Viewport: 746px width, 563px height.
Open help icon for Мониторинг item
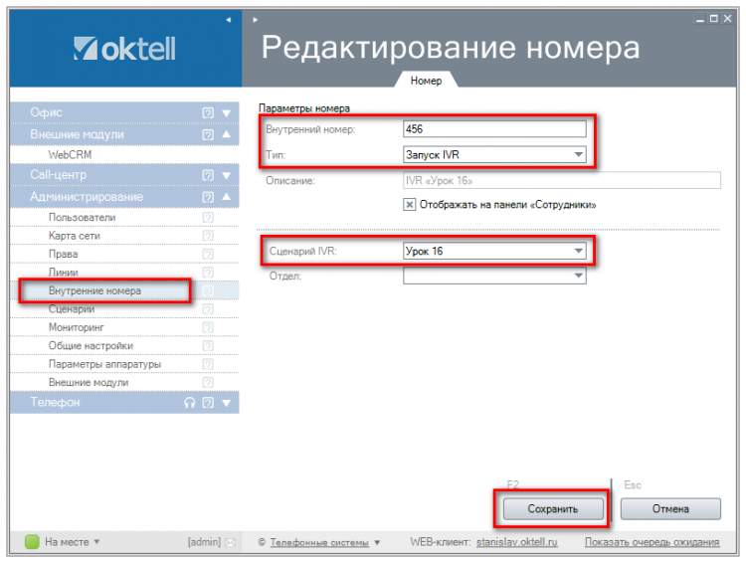(208, 327)
